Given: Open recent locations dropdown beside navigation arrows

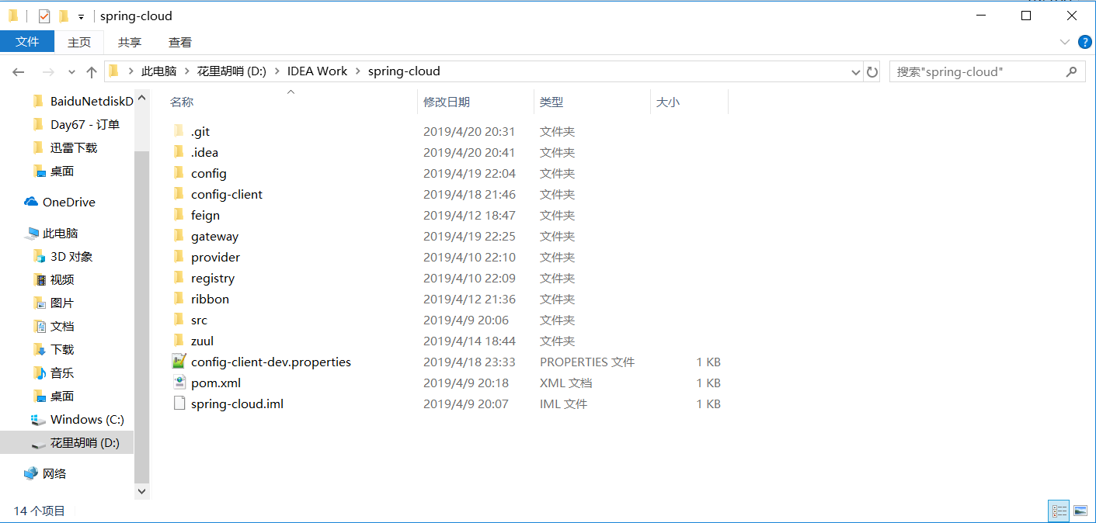Looking at the screenshot, I should 71,72.
